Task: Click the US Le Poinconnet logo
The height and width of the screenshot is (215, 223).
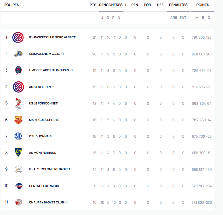Action: [x=18, y=104]
